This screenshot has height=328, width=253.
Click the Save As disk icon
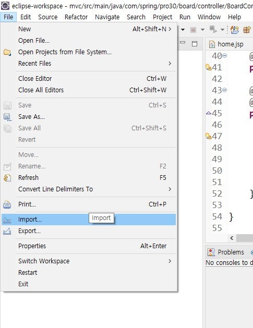coord(7,117)
